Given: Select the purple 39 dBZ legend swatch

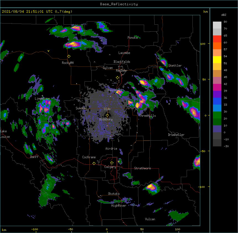Looking at the screenshot, I should click(x=217, y=94).
